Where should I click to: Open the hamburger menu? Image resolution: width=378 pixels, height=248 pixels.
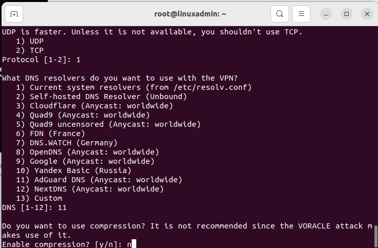coord(301,14)
